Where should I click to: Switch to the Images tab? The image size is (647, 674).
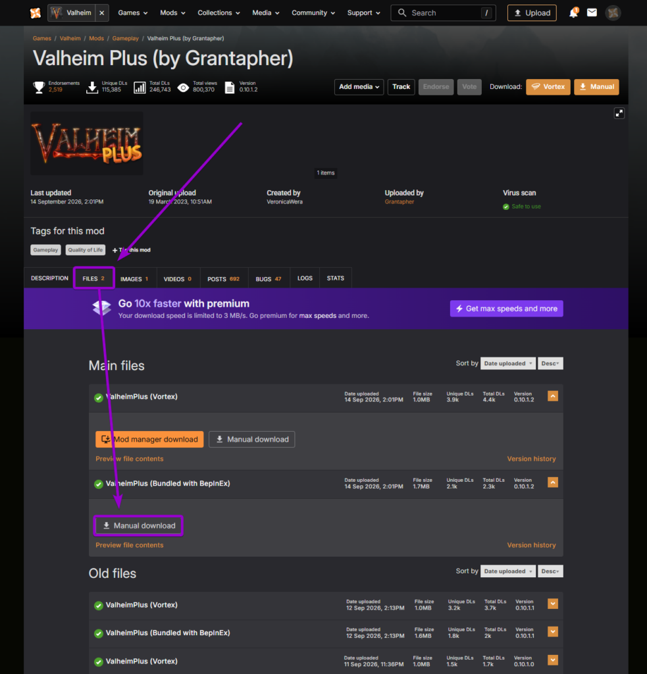point(134,278)
